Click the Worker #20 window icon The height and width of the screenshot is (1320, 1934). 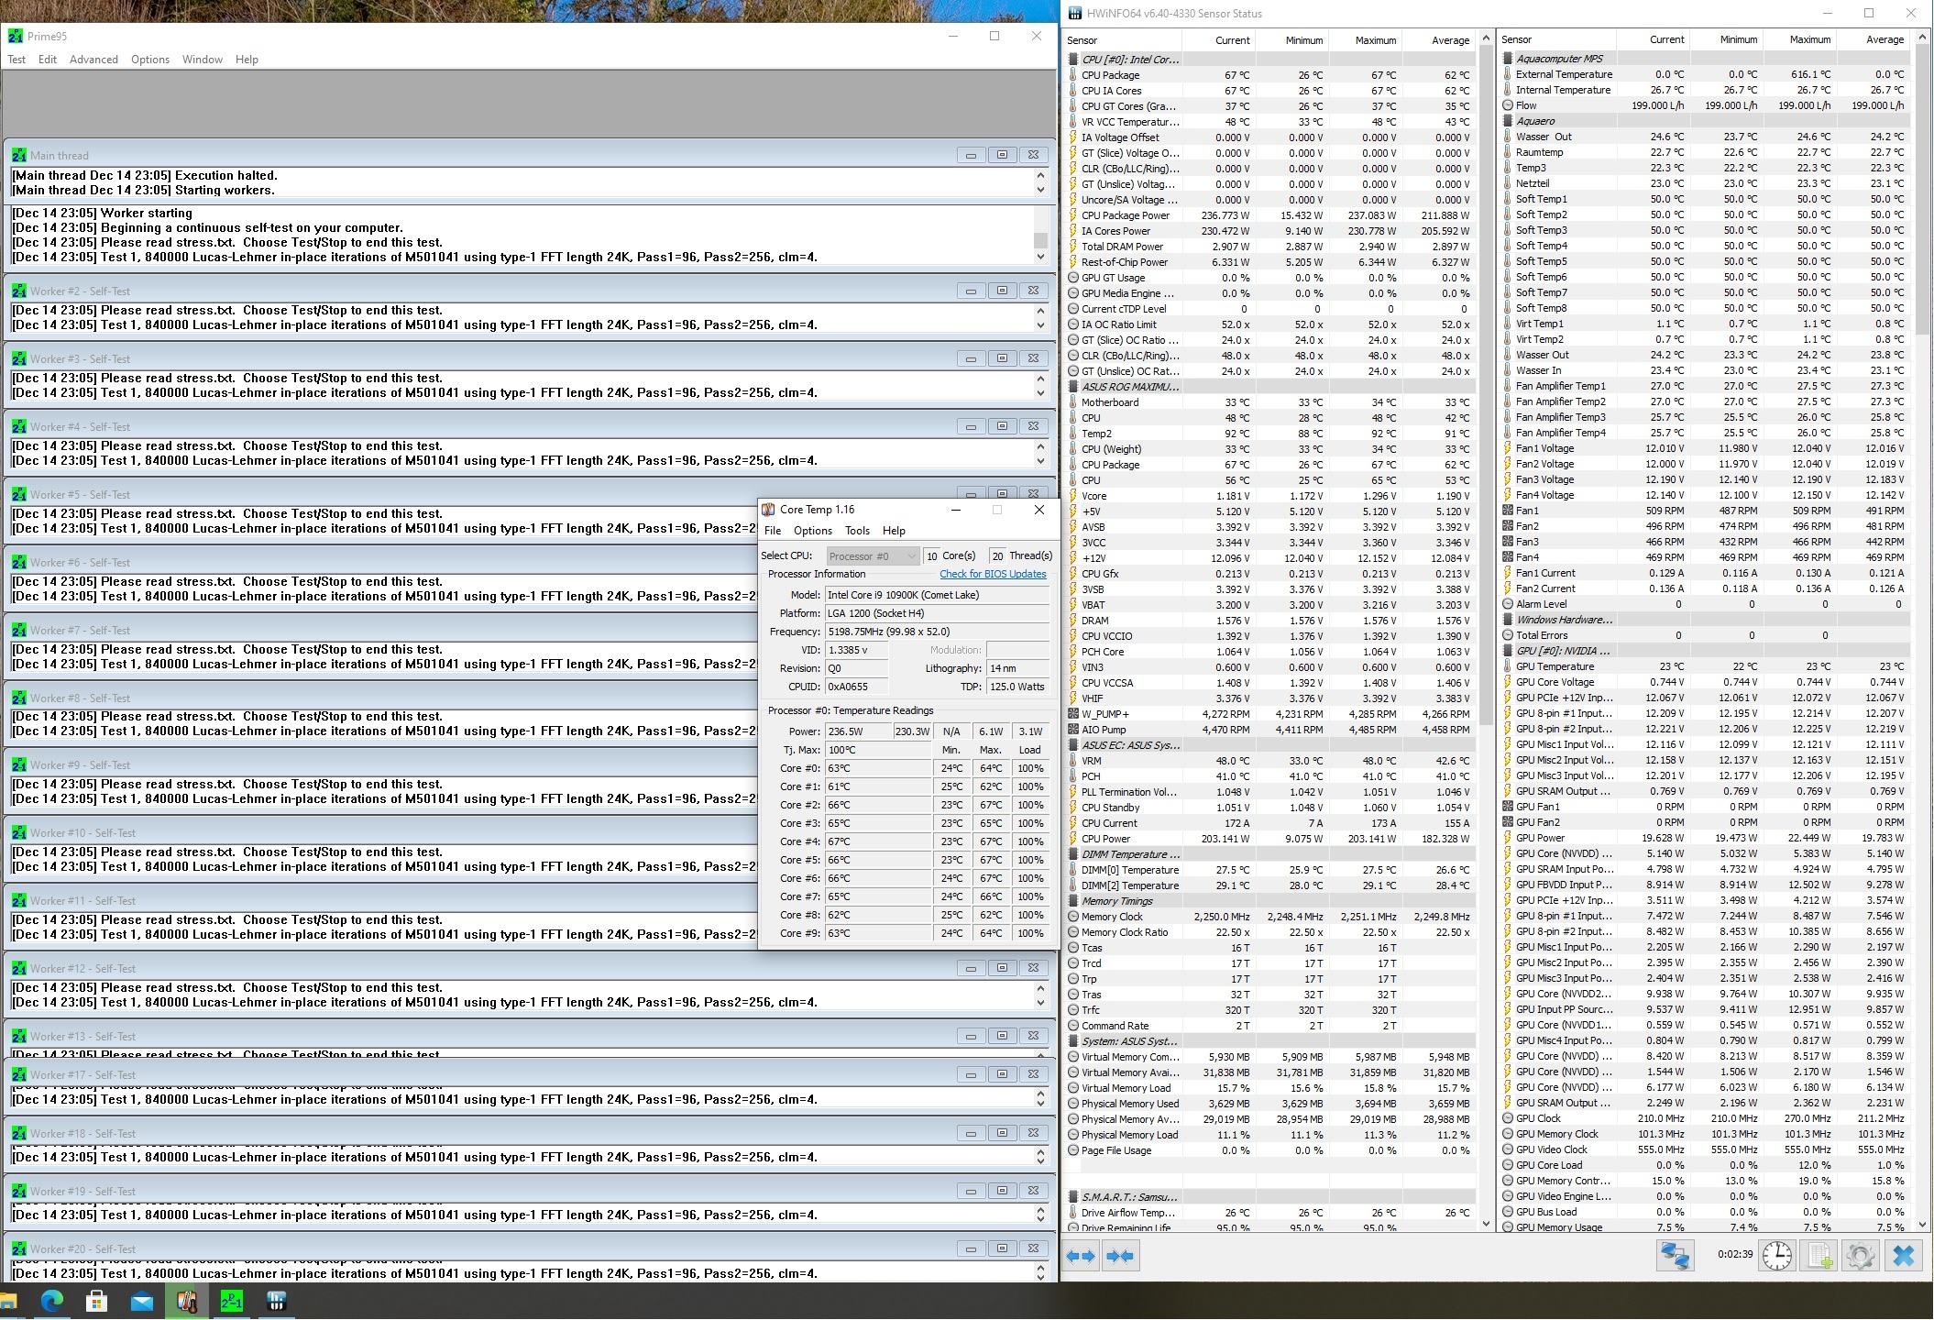coord(19,1248)
